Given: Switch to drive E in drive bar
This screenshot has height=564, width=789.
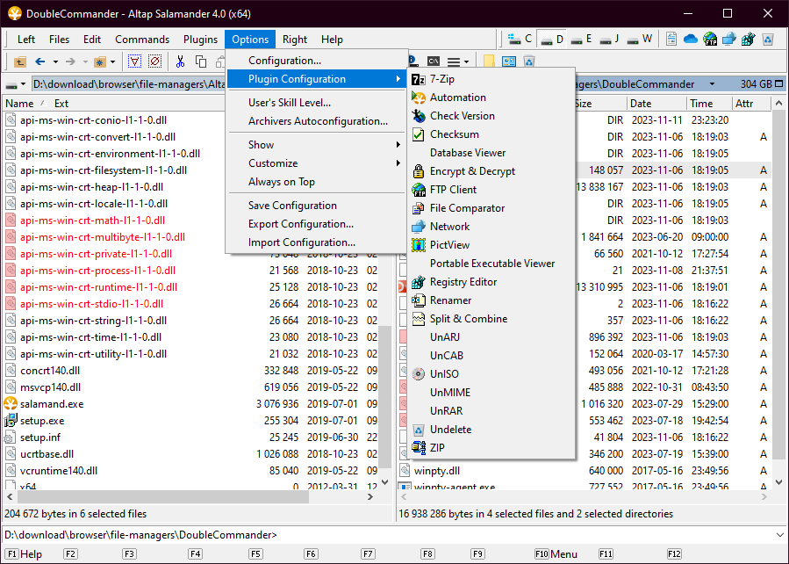Looking at the screenshot, I should [x=581, y=40].
